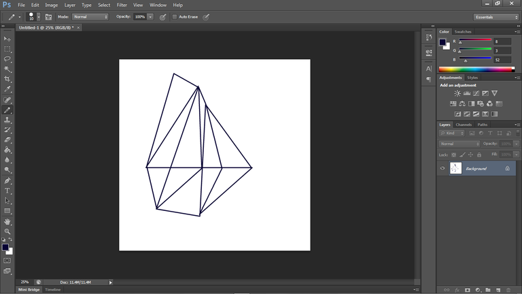Swap foreground and background colors

[x=10, y=240]
